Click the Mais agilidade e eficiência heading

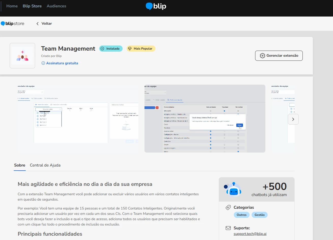pos(85,184)
